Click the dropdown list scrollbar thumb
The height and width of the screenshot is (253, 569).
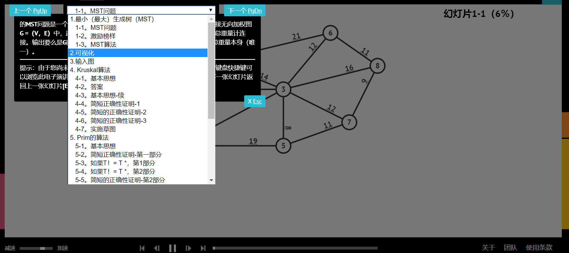coord(211,71)
